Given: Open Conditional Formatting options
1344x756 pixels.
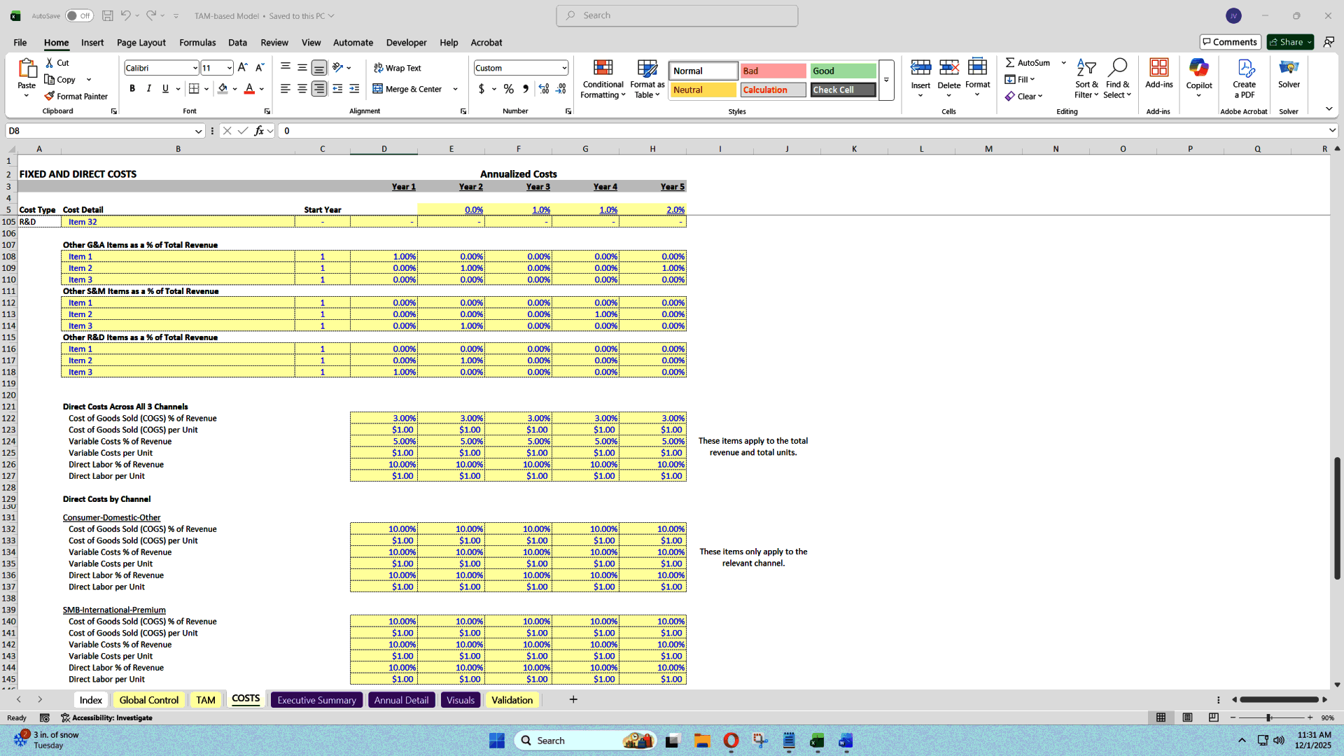Looking at the screenshot, I should pyautogui.click(x=603, y=78).
